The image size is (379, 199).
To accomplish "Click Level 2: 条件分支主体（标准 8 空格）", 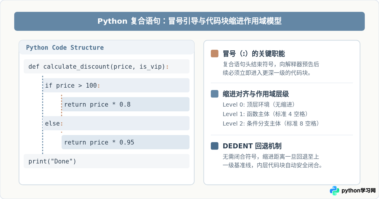I will 272,123.
